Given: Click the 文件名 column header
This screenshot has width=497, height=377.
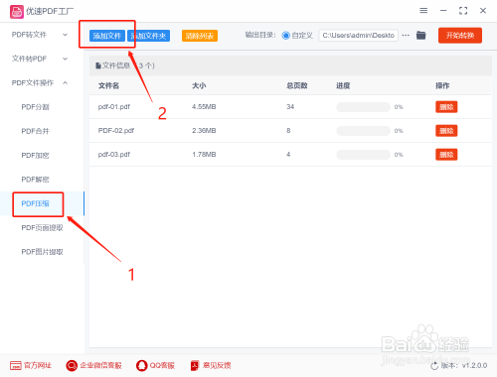Looking at the screenshot, I should tap(108, 86).
